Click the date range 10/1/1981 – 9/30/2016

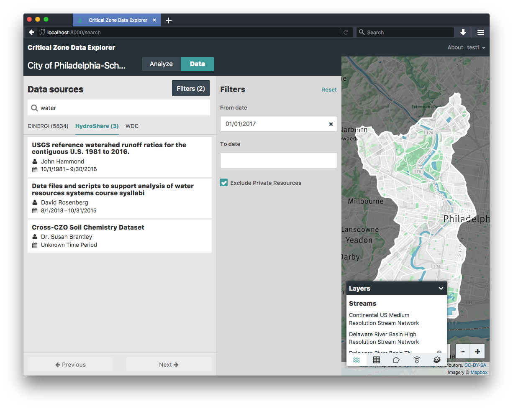tap(69, 169)
